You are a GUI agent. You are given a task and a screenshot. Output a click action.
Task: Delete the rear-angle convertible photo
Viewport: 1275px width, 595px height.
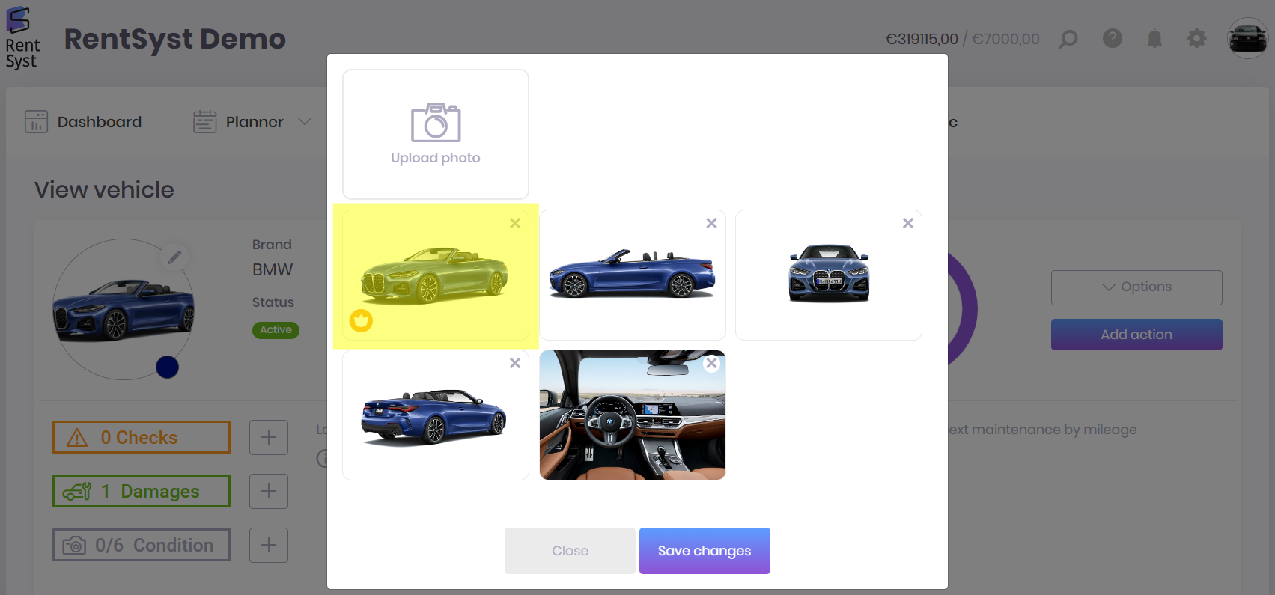click(x=515, y=363)
